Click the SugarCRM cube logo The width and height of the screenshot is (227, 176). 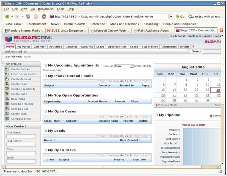click(9, 39)
